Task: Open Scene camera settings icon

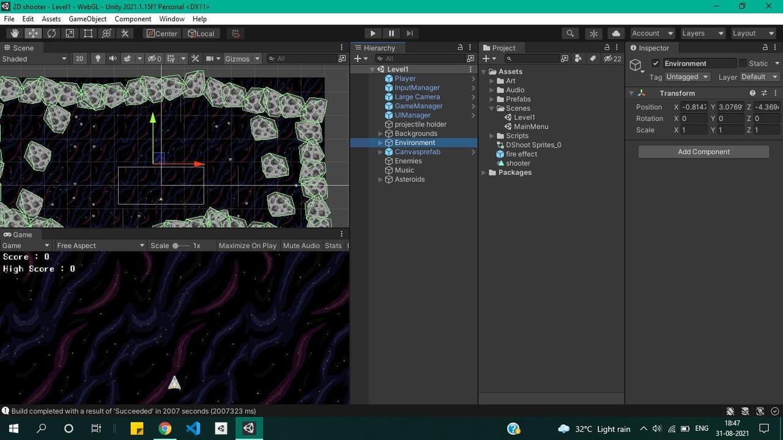Action: click(210, 59)
